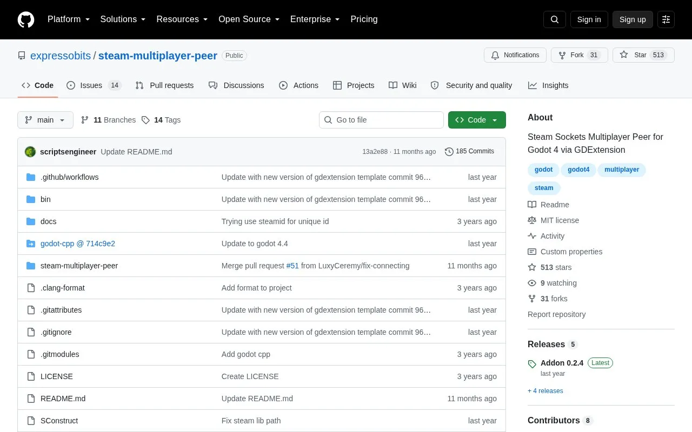
Task: Click the MIT license scale icon
Action: coord(532,220)
